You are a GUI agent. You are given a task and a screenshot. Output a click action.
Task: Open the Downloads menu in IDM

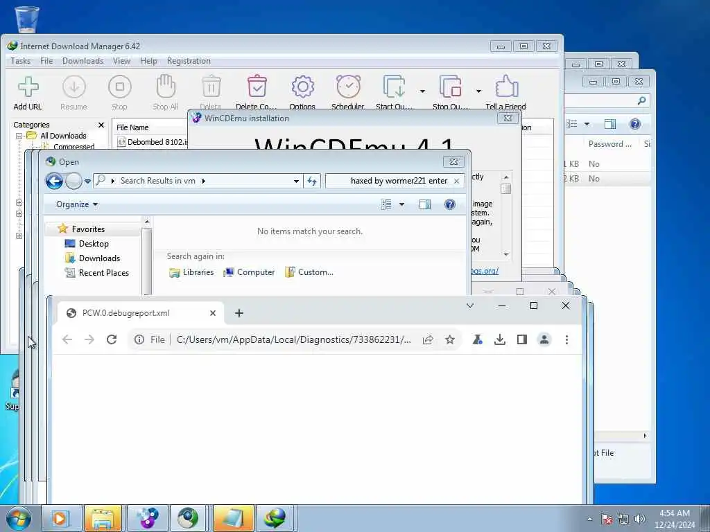coord(83,61)
